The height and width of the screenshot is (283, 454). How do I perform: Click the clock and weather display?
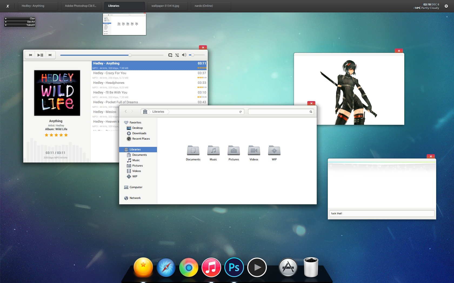pos(426,6)
